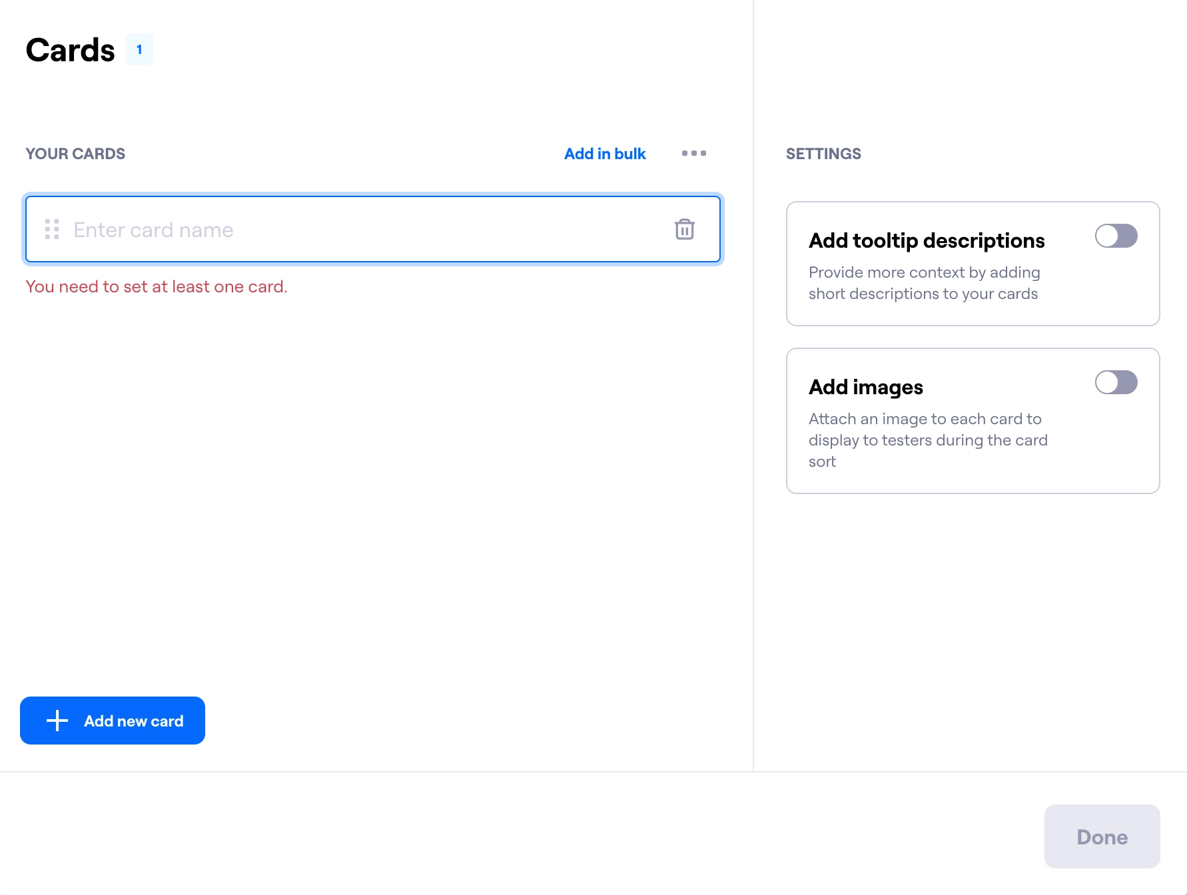Click the trash icon to delete card

(x=684, y=229)
